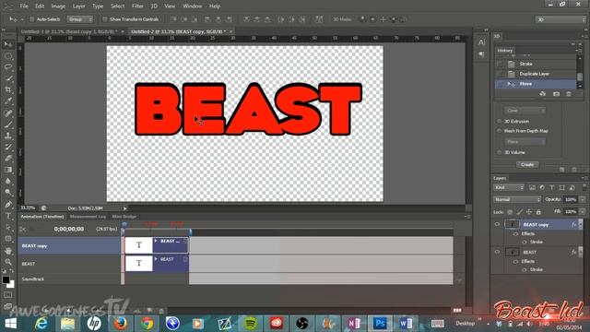Image resolution: width=590 pixels, height=332 pixels.
Task: Select the Brush tool
Action: click(8, 125)
